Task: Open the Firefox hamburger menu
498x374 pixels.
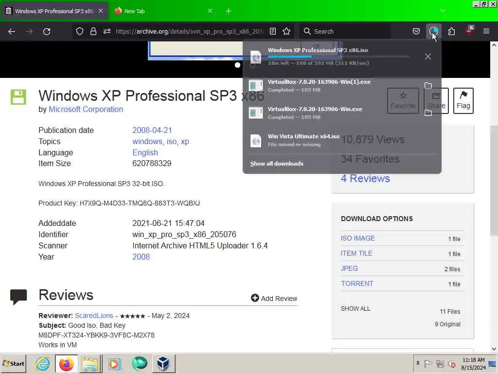Action: [486, 31]
